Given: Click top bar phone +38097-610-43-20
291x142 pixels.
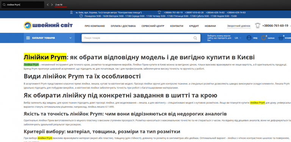Looking at the screenshot, I should (x=194, y=12).
